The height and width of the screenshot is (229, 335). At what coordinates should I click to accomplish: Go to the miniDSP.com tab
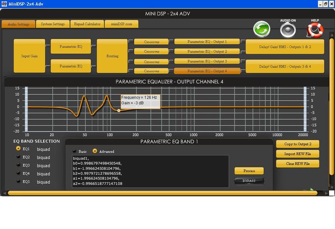tap(121, 24)
